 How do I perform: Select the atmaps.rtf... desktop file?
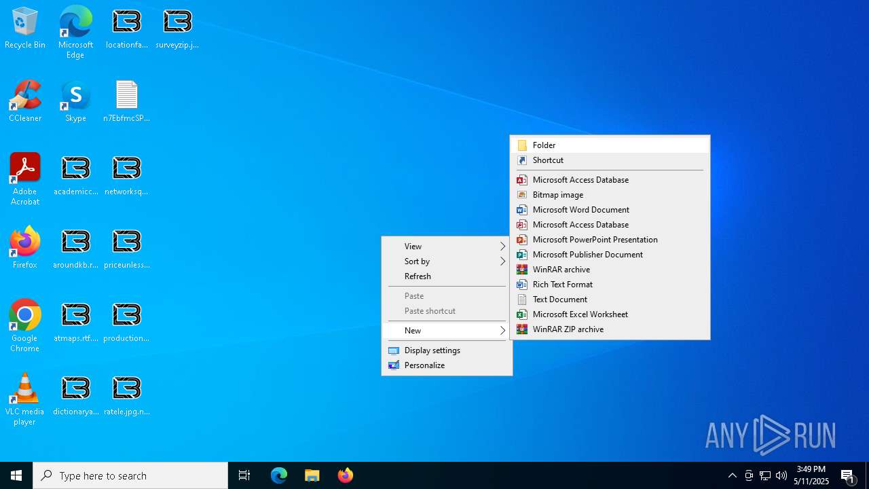pos(75,322)
